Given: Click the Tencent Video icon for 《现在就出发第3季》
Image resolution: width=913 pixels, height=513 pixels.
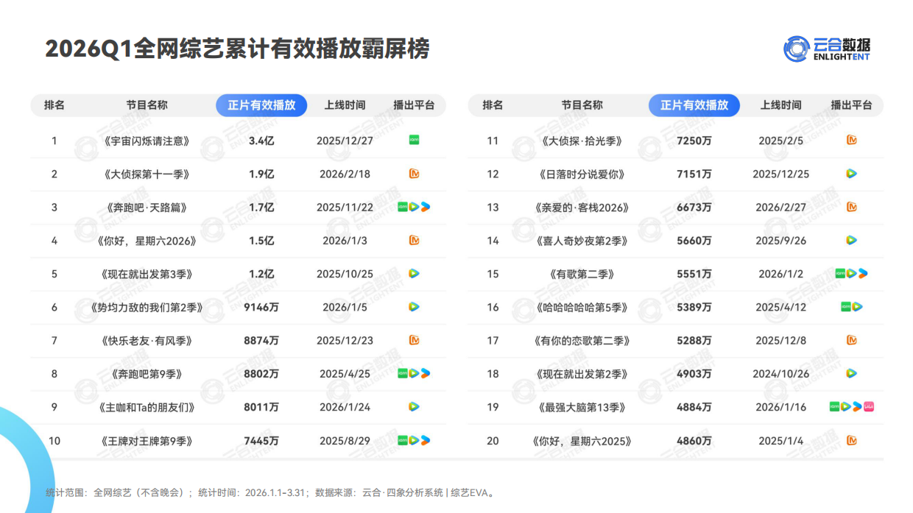Looking at the screenshot, I should (415, 273).
